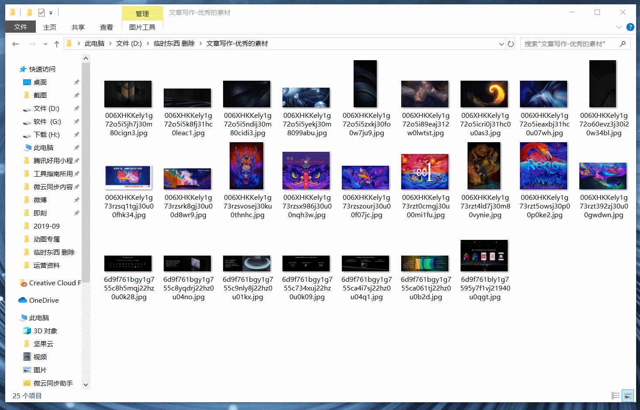Select the stage presentation image u0qgt.jpg
The height and width of the screenshot is (410, 640).
click(485, 256)
